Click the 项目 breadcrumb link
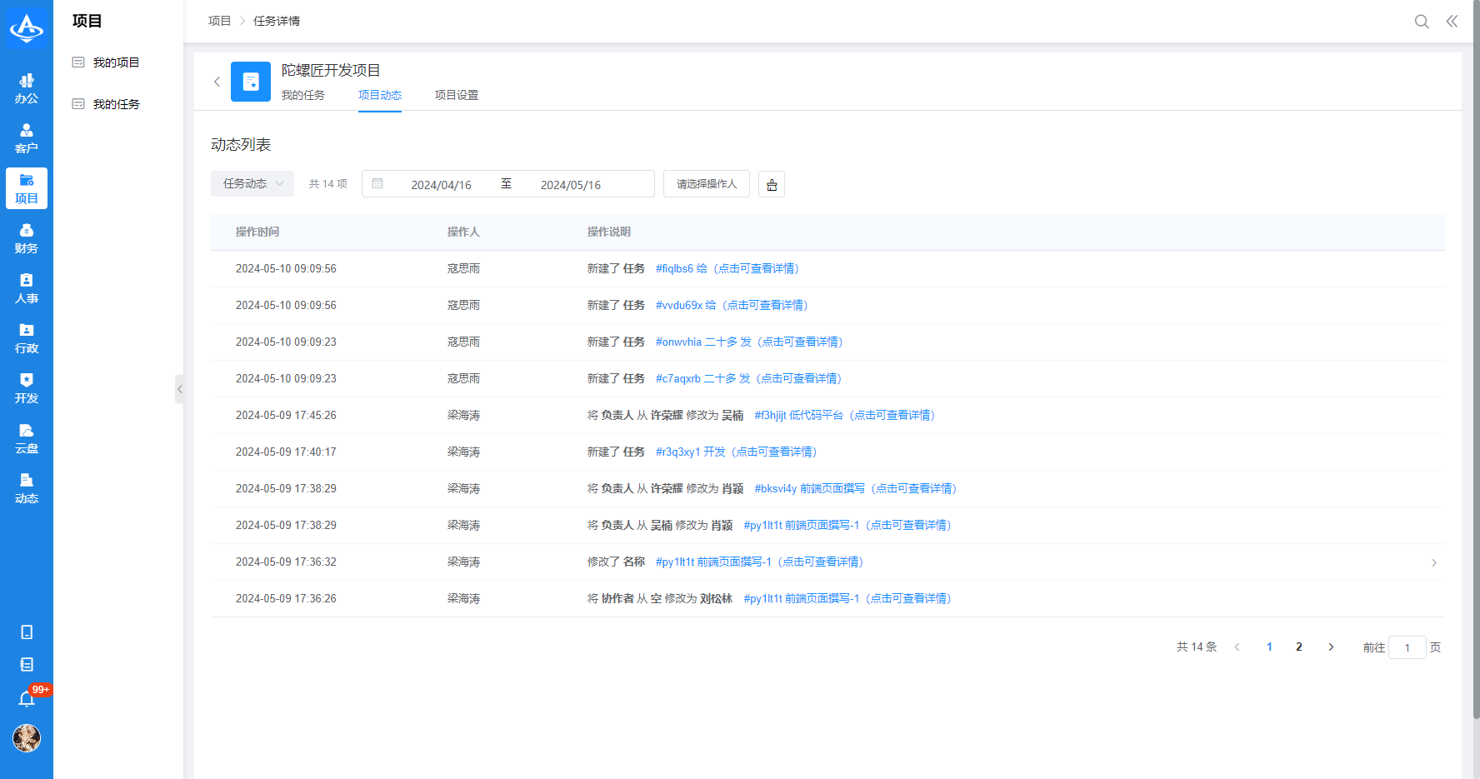Image resolution: width=1480 pixels, height=779 pixels. click(x=219, y=21)
